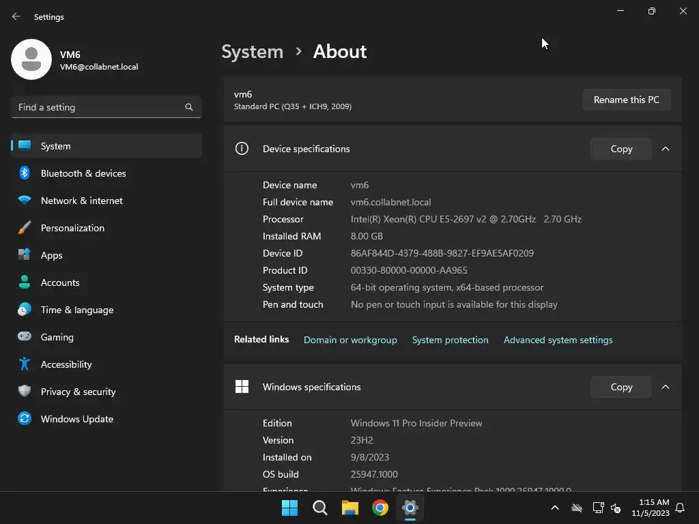Viewport: 699px width, 524px height.
Task: Open the VM6 user account avatar
Action: point(31,59)
